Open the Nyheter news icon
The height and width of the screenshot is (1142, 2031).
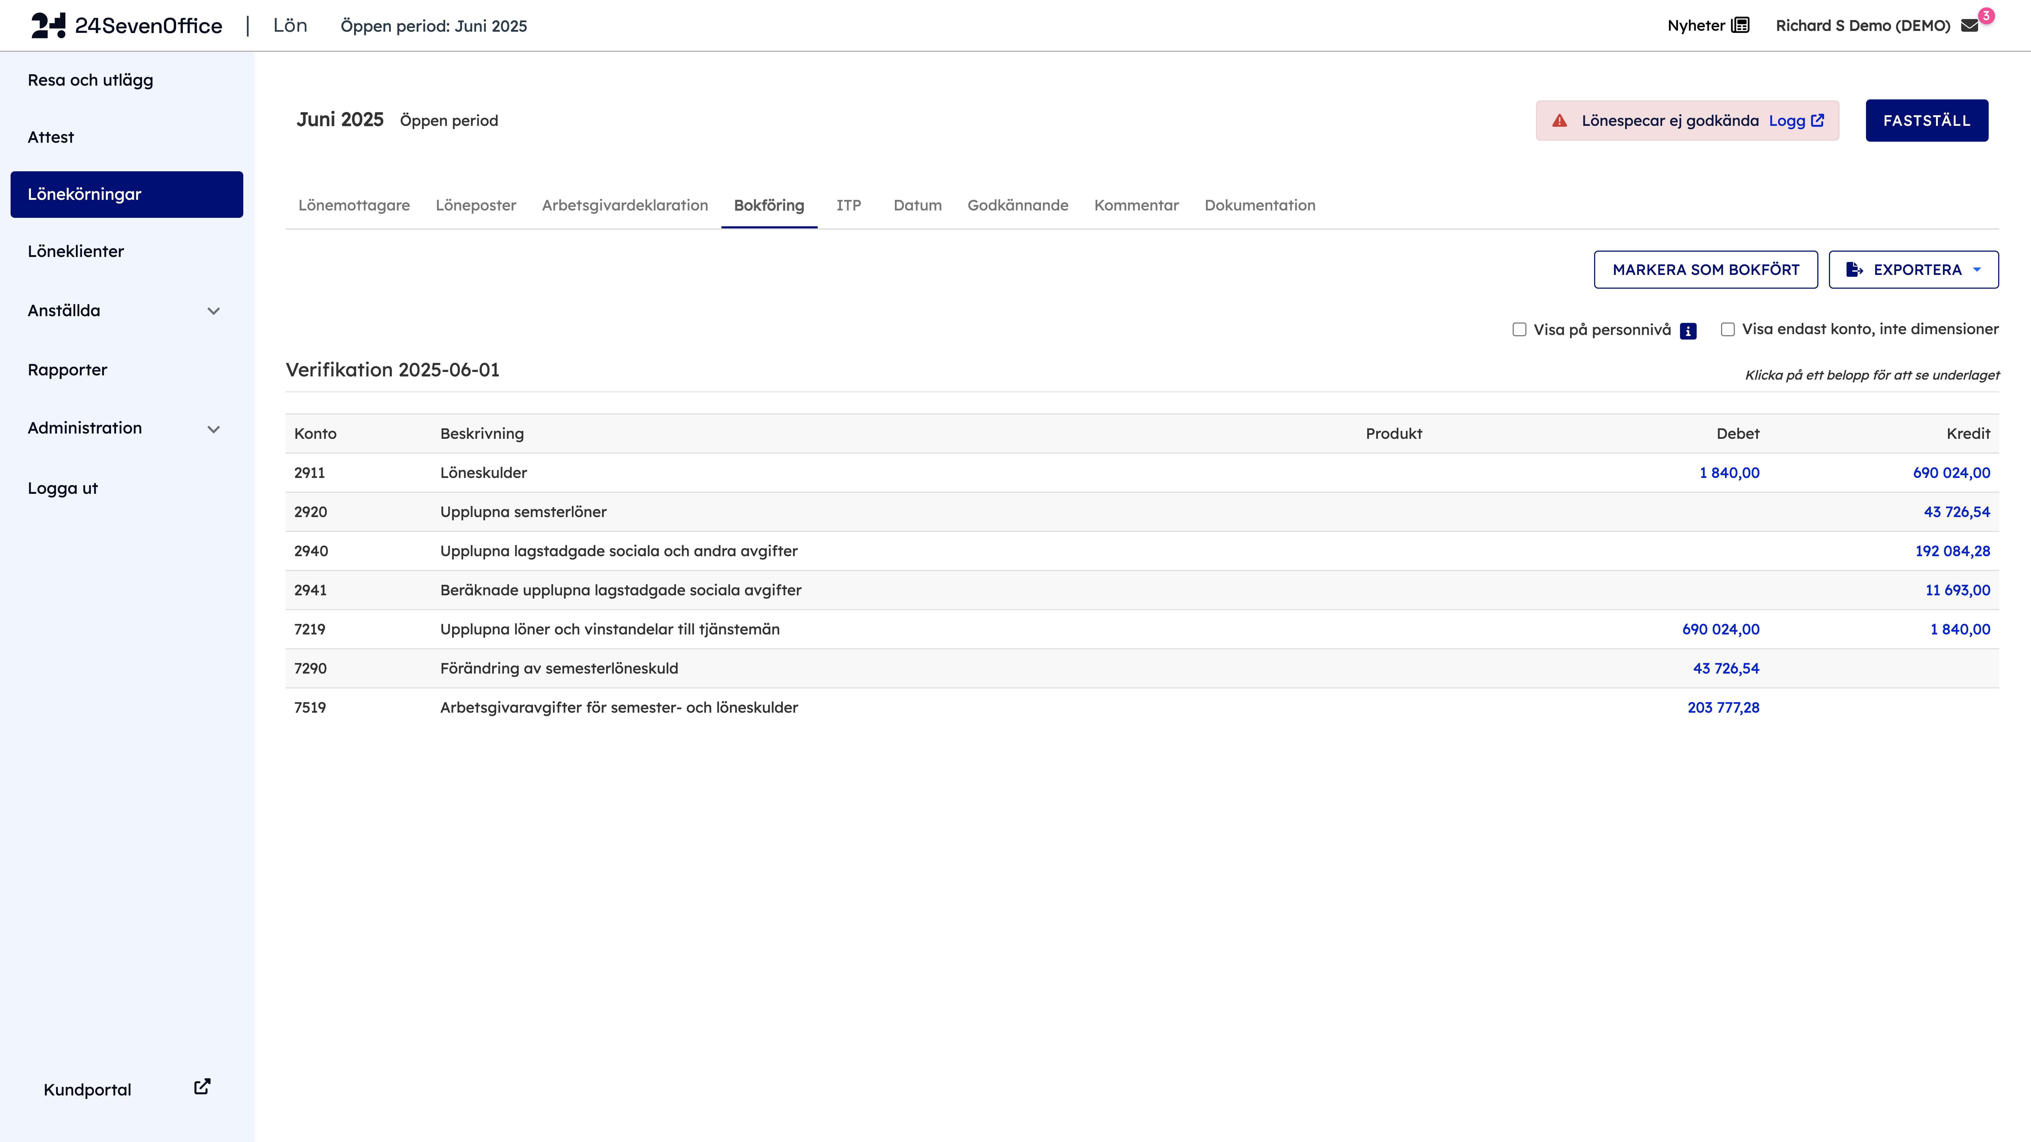click(1740, 25)
